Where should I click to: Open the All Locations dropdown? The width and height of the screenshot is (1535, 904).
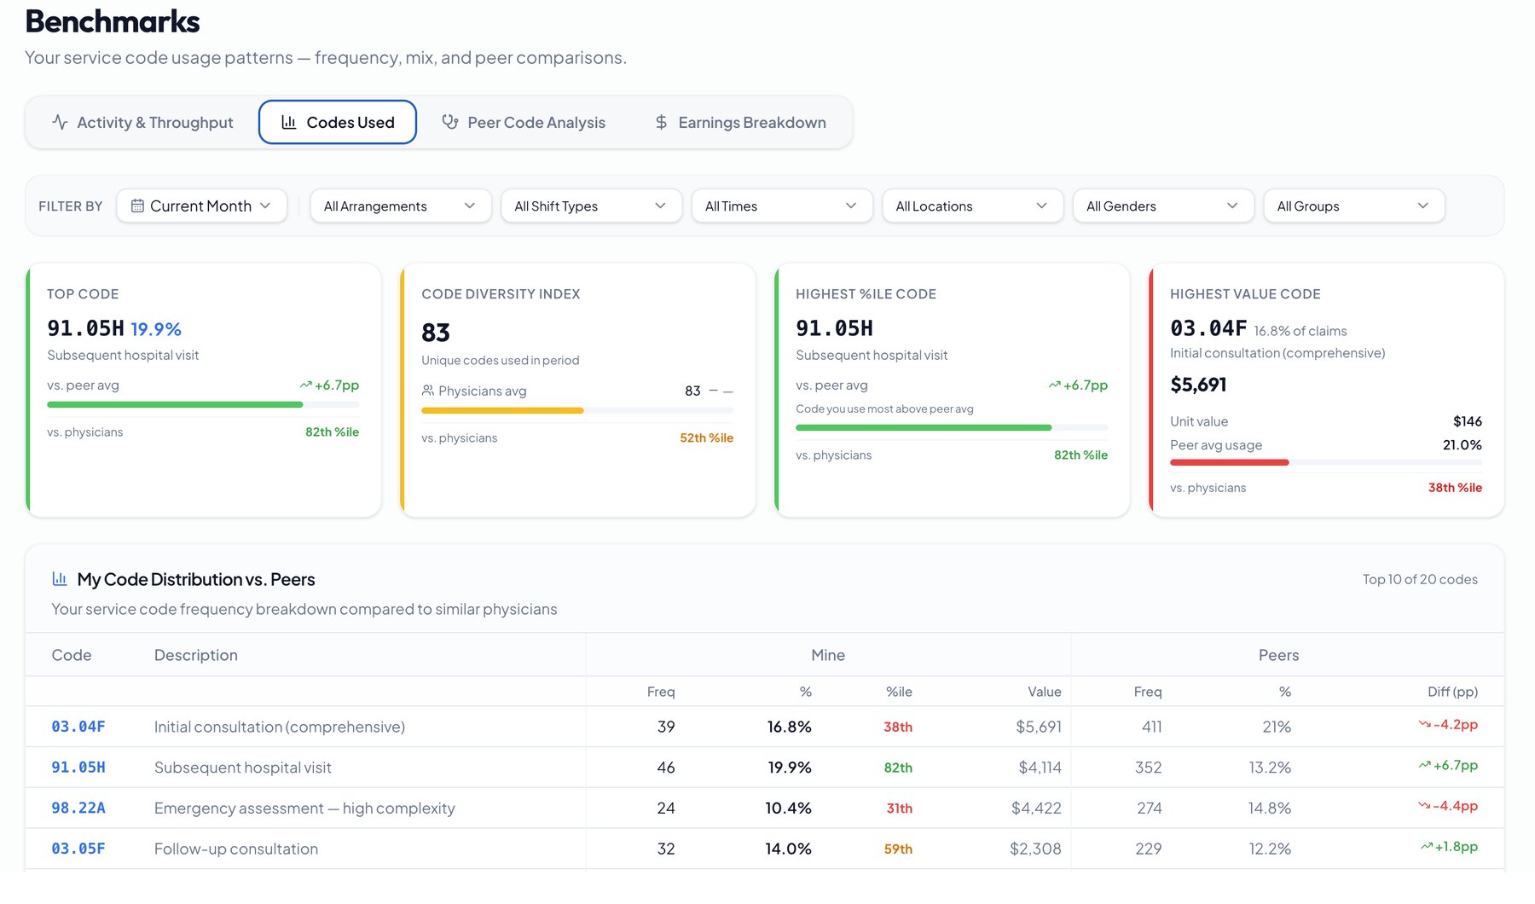click(x=972, y=206)
